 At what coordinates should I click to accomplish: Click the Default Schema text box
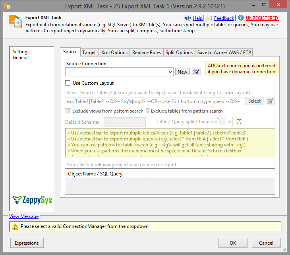pos(125,122)
